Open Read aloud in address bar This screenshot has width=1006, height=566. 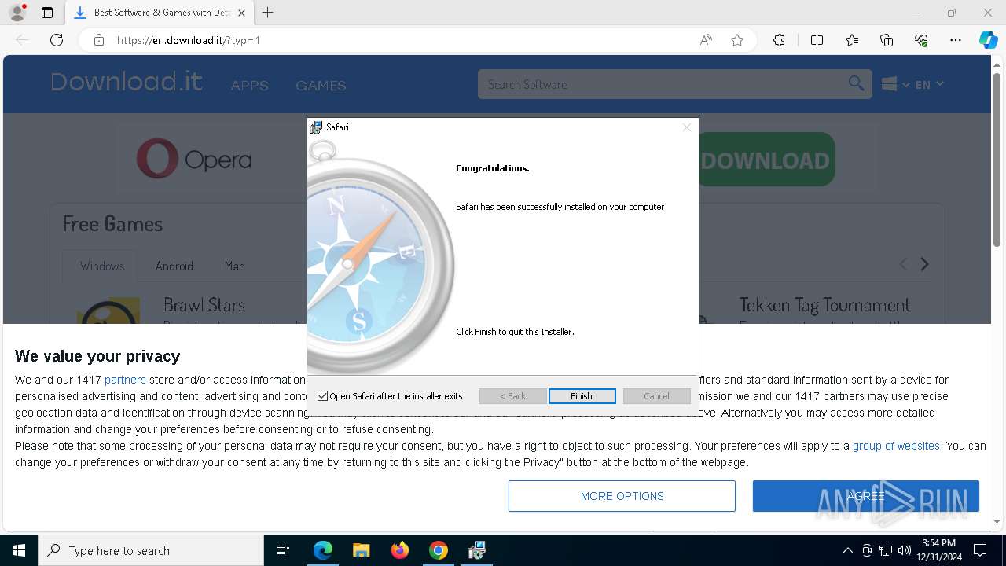point(706,40)
